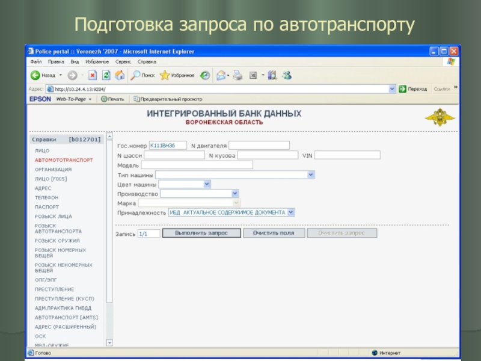Open the Favorites (Избранное) star icon
Viewport: 481px width, 361px height.
point(164,75)
